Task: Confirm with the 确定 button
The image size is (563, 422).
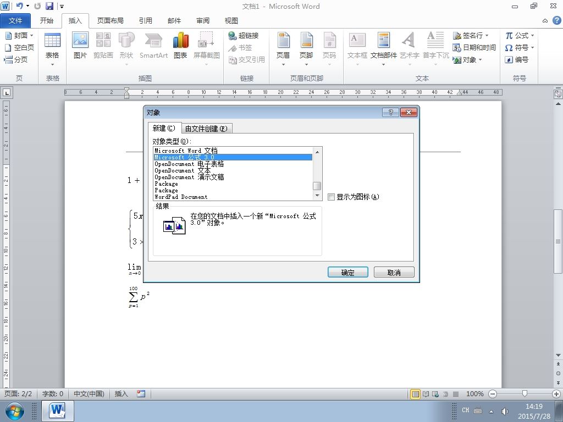Action: (x=347, y=273)
